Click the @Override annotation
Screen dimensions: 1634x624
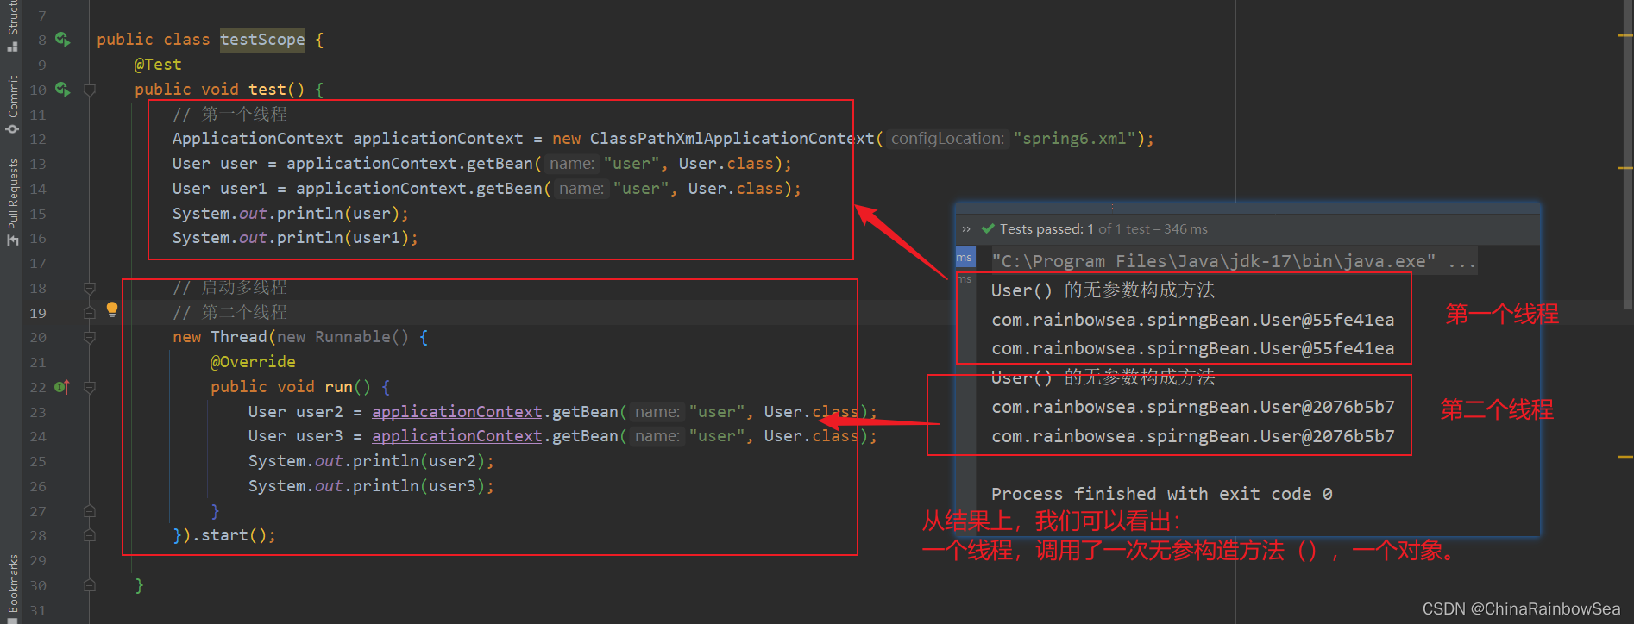point(253,362)
